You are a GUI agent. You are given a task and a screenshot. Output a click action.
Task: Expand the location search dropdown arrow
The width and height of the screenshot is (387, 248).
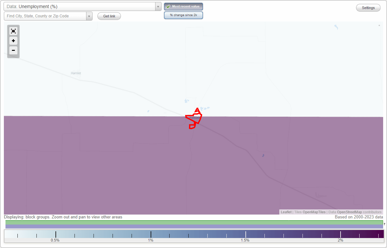coord(89,16)
